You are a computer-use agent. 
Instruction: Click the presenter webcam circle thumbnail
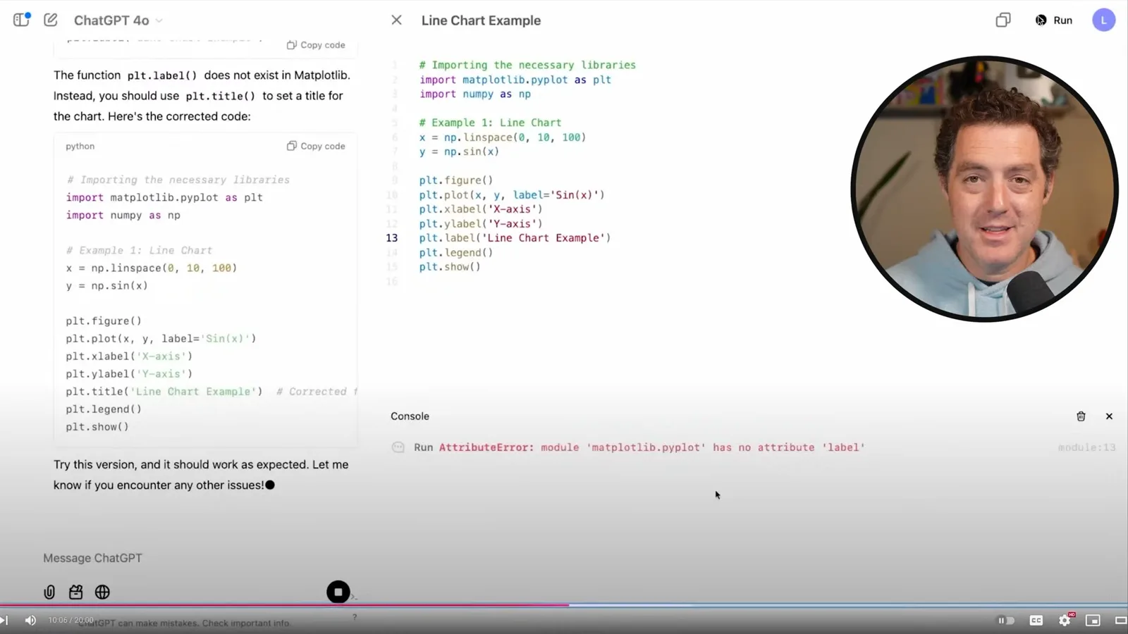point(984,189)
